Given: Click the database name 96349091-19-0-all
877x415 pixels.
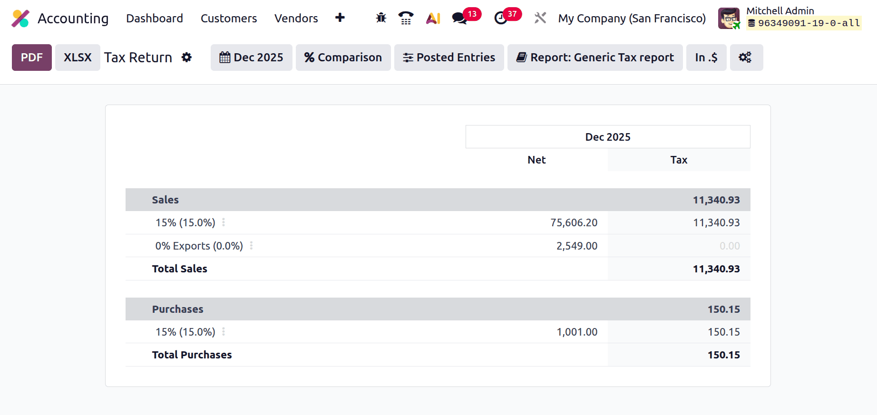Looking at the screenshot, I should pyautogui.click(x=804, y=23).
